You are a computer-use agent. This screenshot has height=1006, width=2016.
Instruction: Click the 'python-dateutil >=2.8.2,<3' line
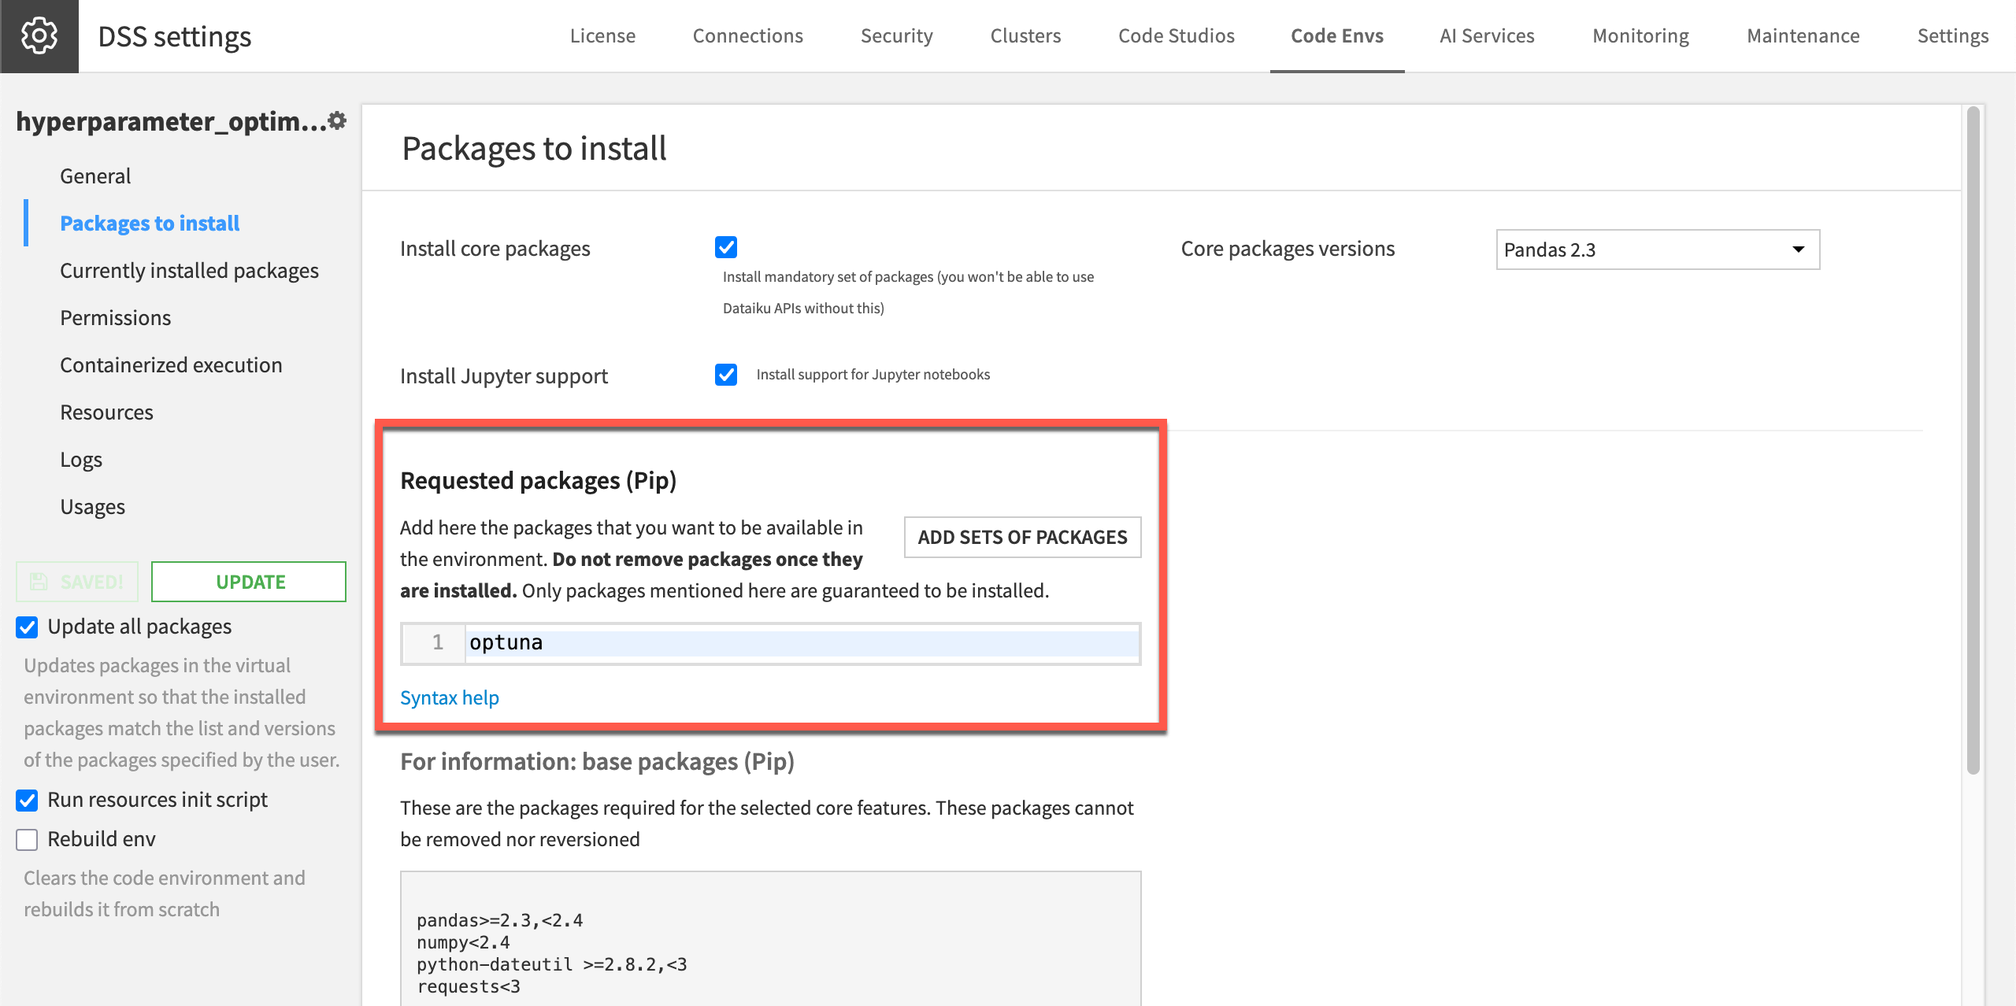pyautogui.click(x=551, y=964)
